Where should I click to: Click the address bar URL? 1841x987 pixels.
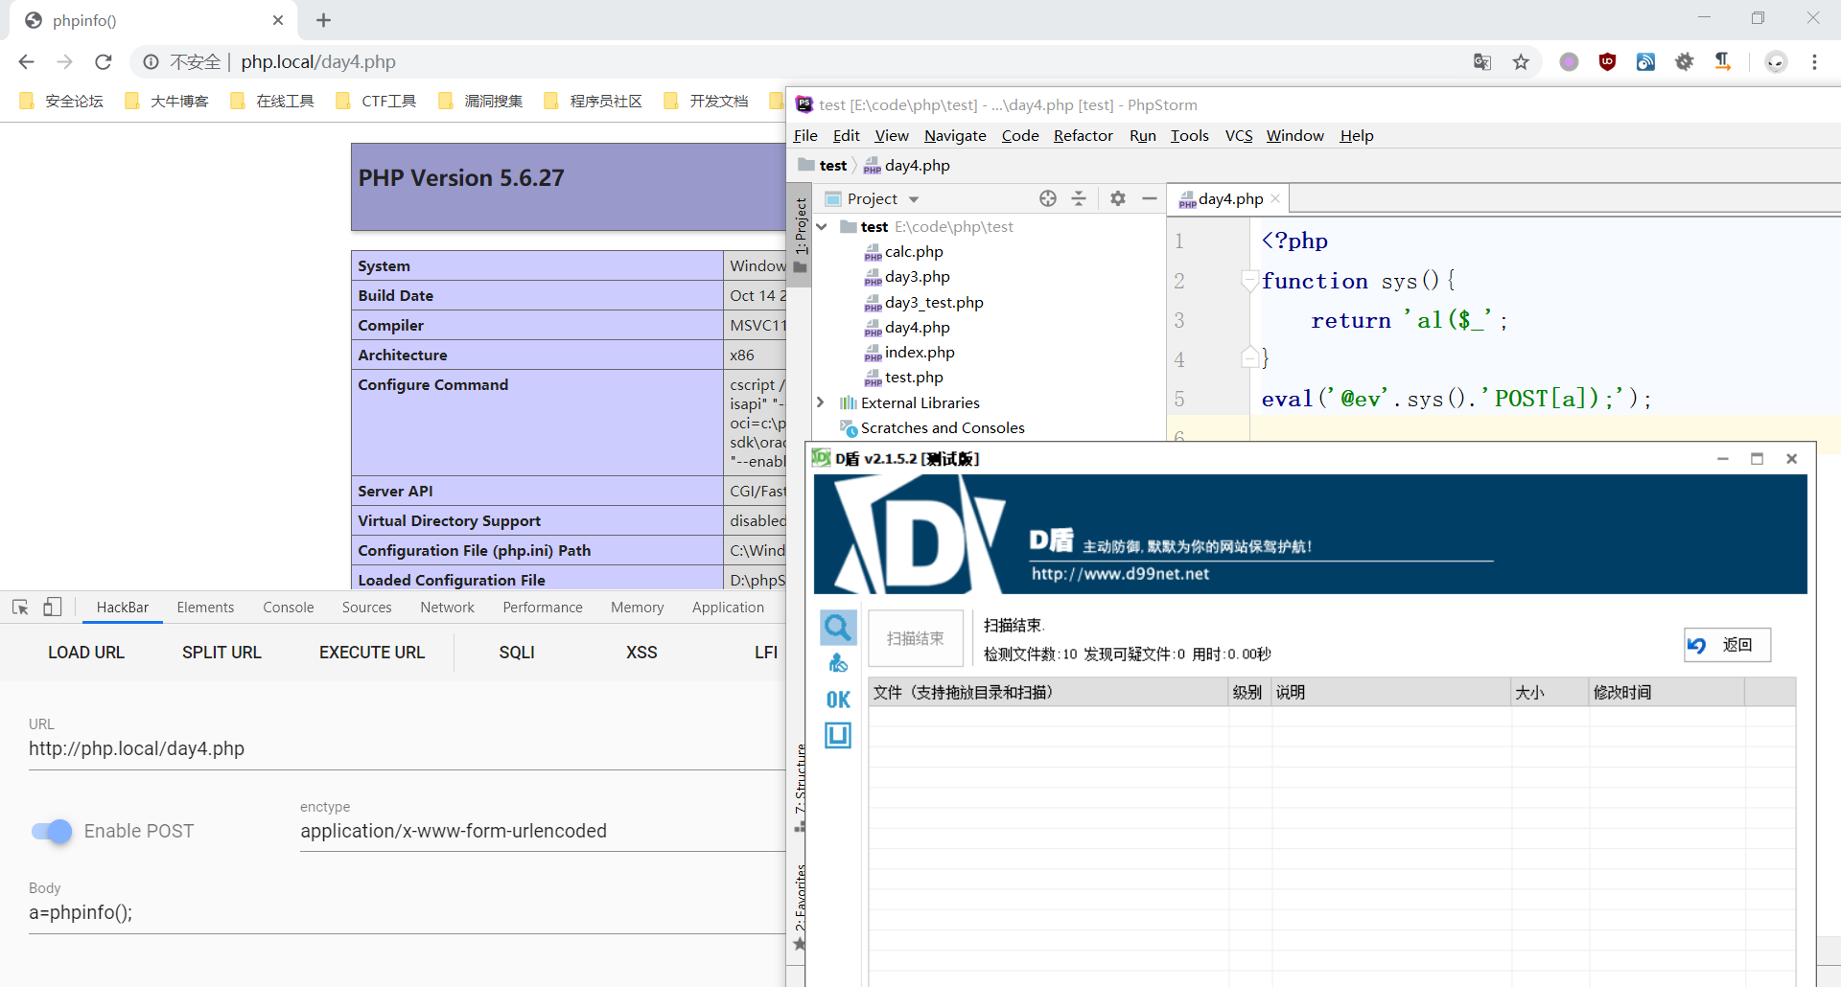tap(318, 62)
